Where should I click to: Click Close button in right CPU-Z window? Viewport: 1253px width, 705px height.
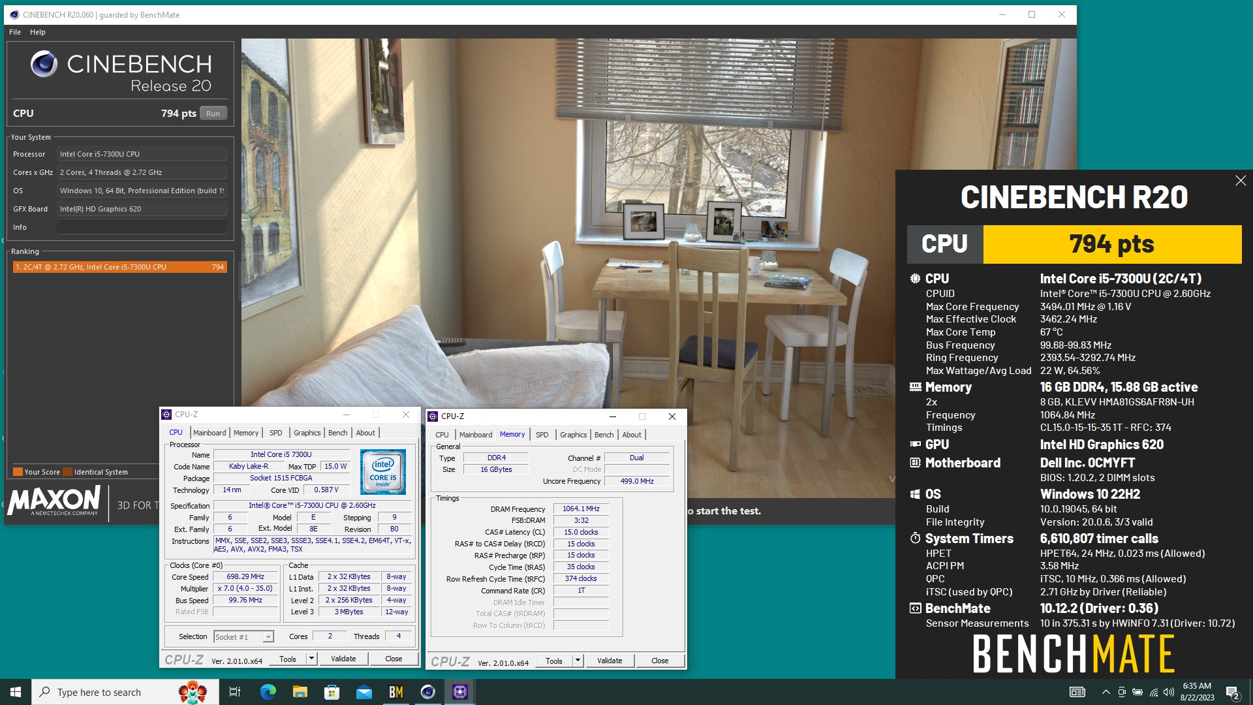pos(660,661)
